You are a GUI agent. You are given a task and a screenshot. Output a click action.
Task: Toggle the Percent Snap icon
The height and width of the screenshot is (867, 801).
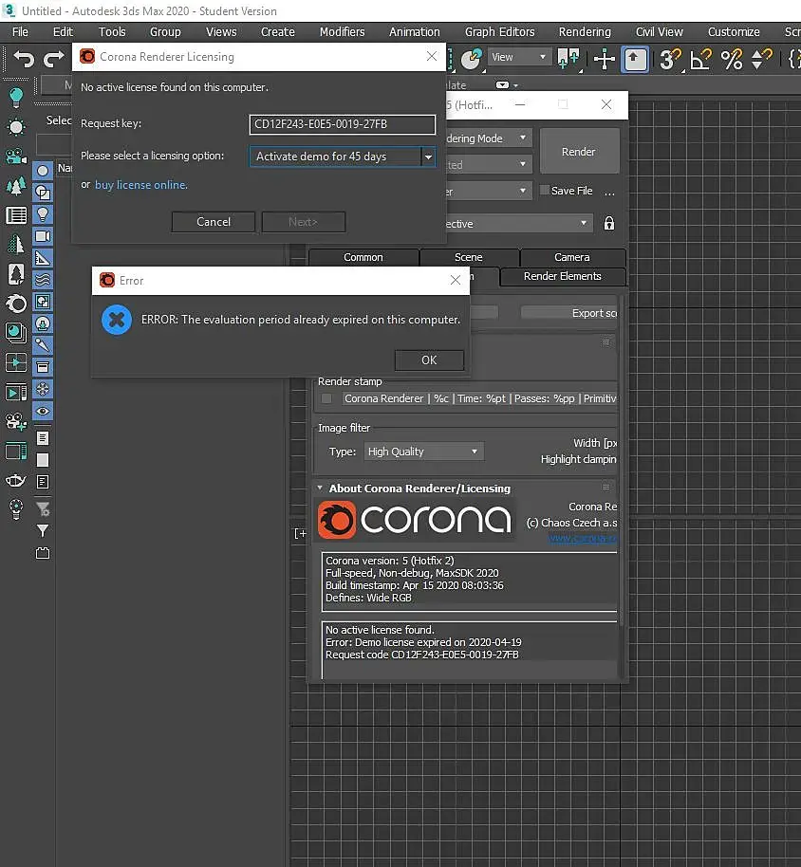(732, 60)
